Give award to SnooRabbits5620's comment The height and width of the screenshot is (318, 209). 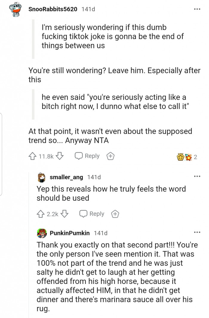110,156
